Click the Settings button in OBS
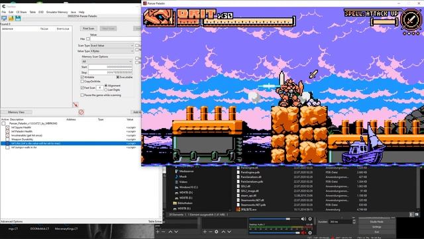Screen dimensions: 424x239 point(376,227)
